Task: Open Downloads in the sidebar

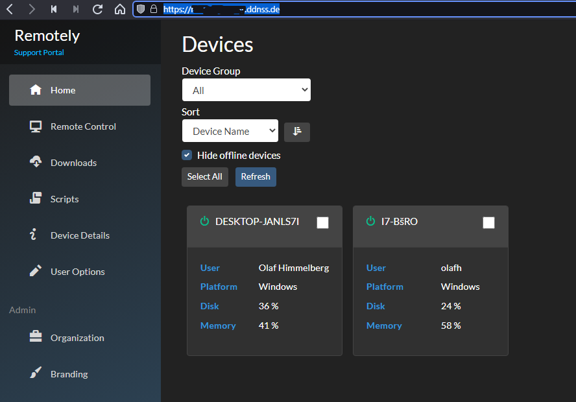Action: [x=80, y=163]
